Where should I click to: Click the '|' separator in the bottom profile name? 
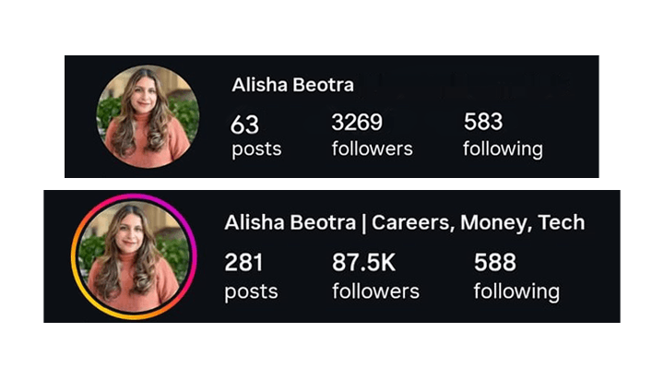pyautogui.click(x=363, y=223)
